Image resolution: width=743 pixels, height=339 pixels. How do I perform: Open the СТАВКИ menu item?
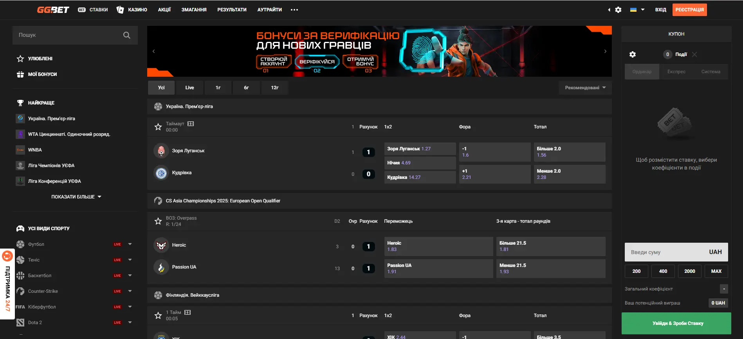[x=93, y=10]
